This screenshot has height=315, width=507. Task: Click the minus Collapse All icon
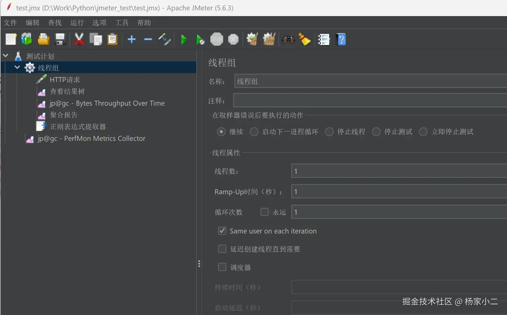(x=148, y=39)
